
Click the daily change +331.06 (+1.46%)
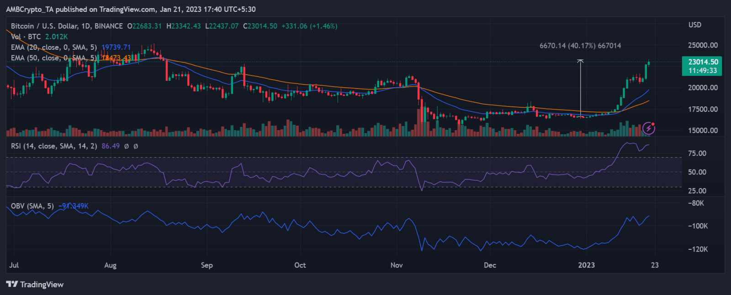[x=309, y=26]
